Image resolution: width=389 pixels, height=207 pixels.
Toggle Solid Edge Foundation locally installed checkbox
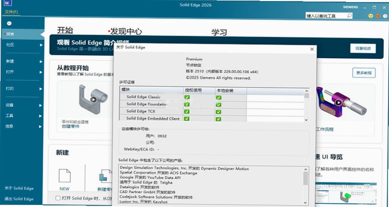(x=218, y=105)
